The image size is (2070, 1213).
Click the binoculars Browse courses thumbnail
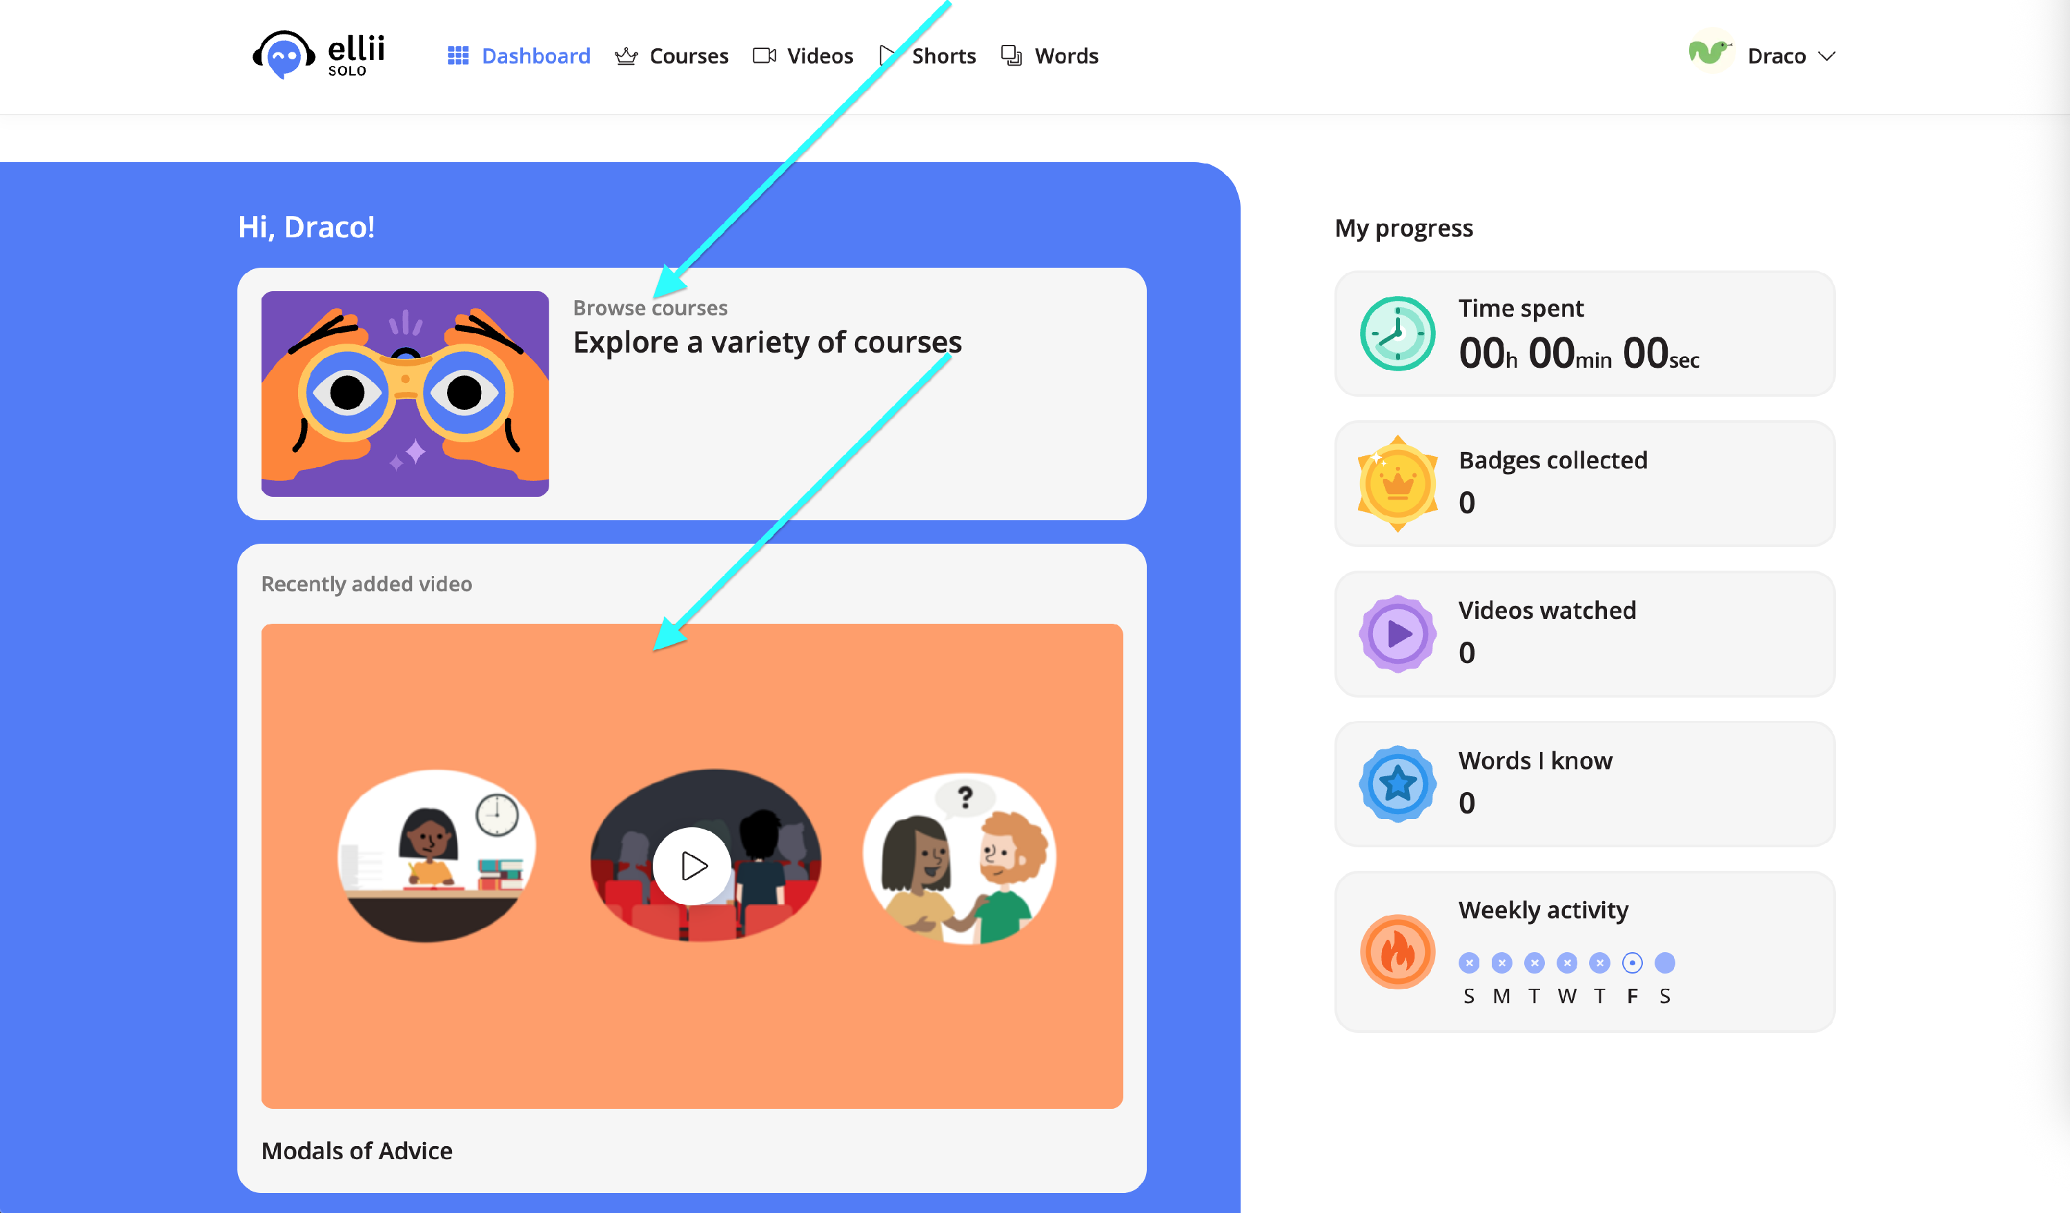click(405, 393)
